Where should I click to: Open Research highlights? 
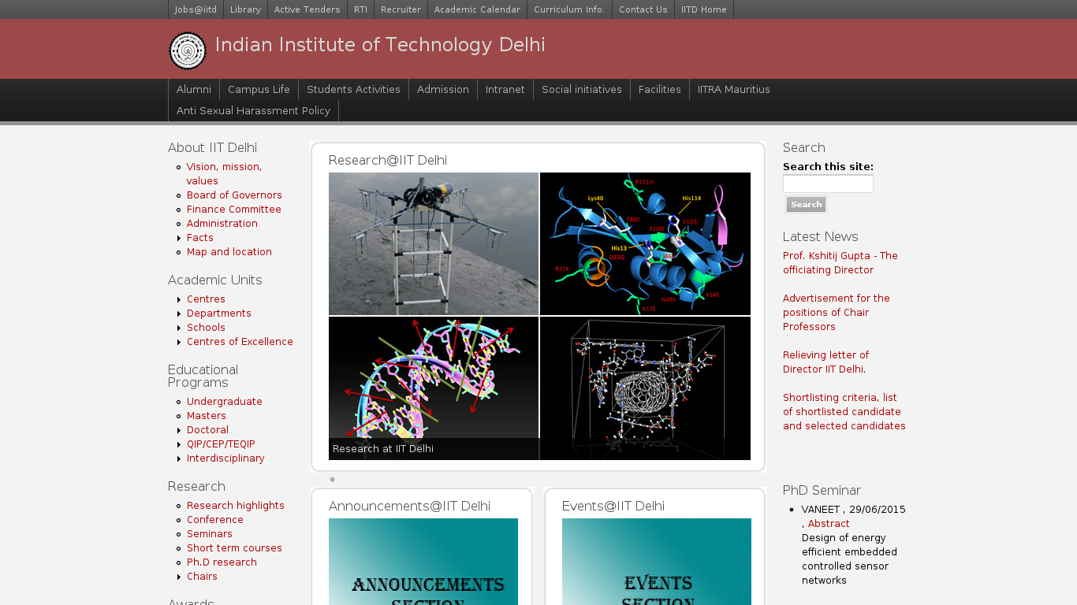(x=235, y=505)
